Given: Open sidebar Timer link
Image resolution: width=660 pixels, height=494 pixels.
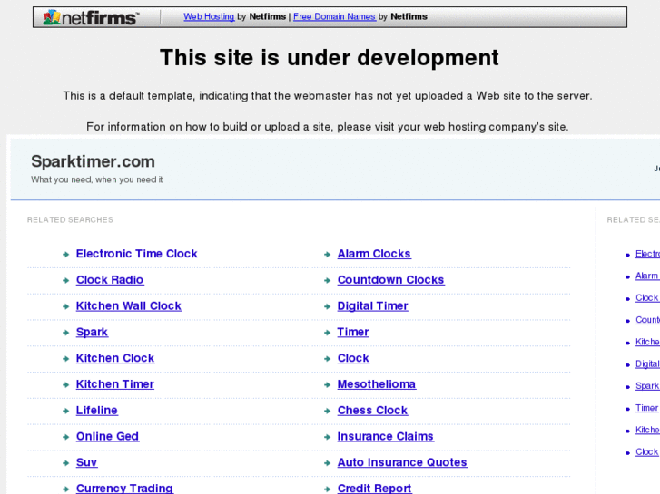Looking at the screenshot, I should 647,408.
